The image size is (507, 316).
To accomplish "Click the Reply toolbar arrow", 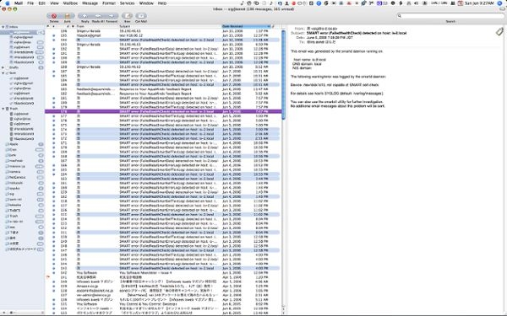I will click(x=84, y=16).
